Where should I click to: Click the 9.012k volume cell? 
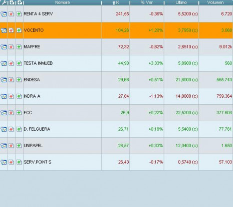pos(225,47)
